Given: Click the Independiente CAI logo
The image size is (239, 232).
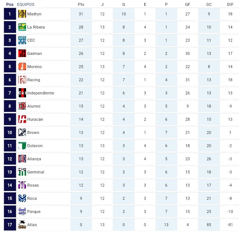Looking at the screenshot, I should (22, 93).
